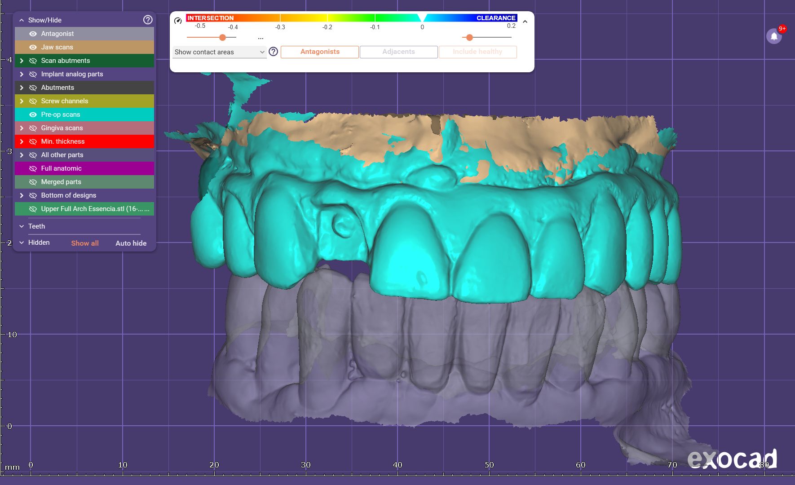795x485 pixels.
Task: Click help icon beside contact areas dropdown
Action: (273, 52)
